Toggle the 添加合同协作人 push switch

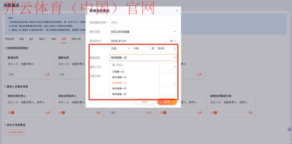pos(62,113)
